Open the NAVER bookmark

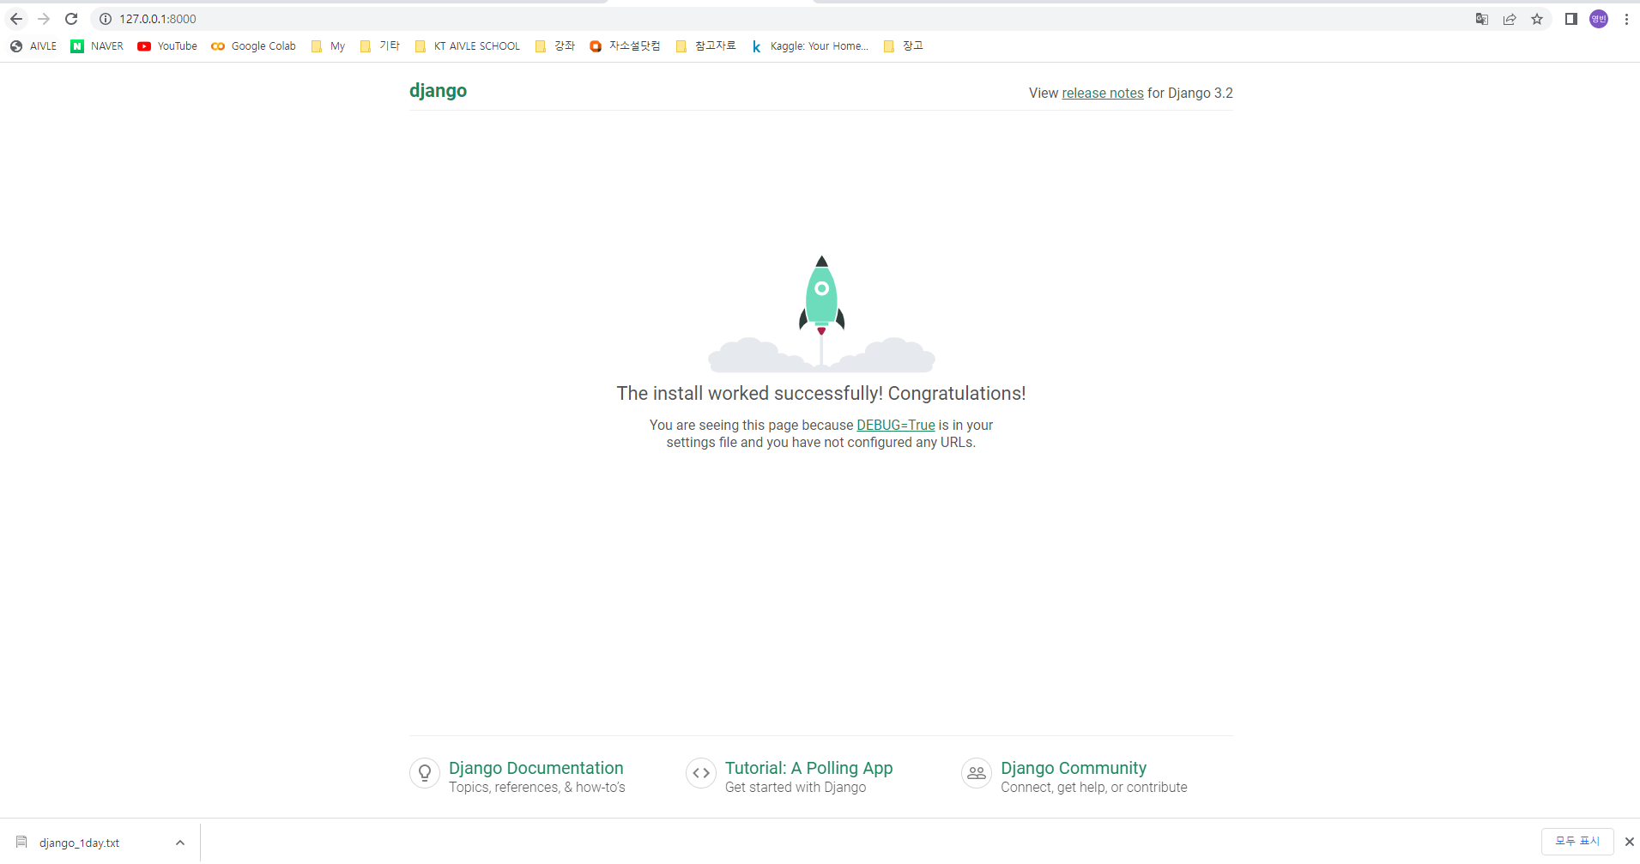pyautogui.click(x=97, y=46)
